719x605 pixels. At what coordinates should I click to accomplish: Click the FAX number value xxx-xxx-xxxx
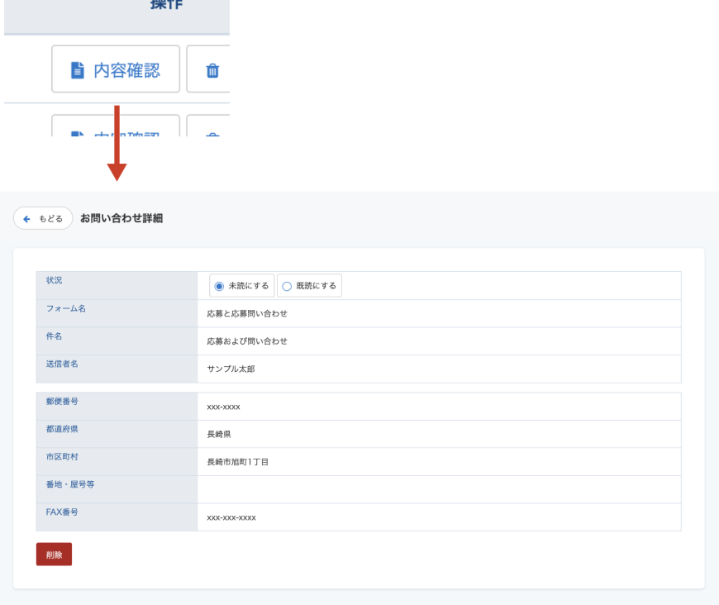[x=231, y=517]
